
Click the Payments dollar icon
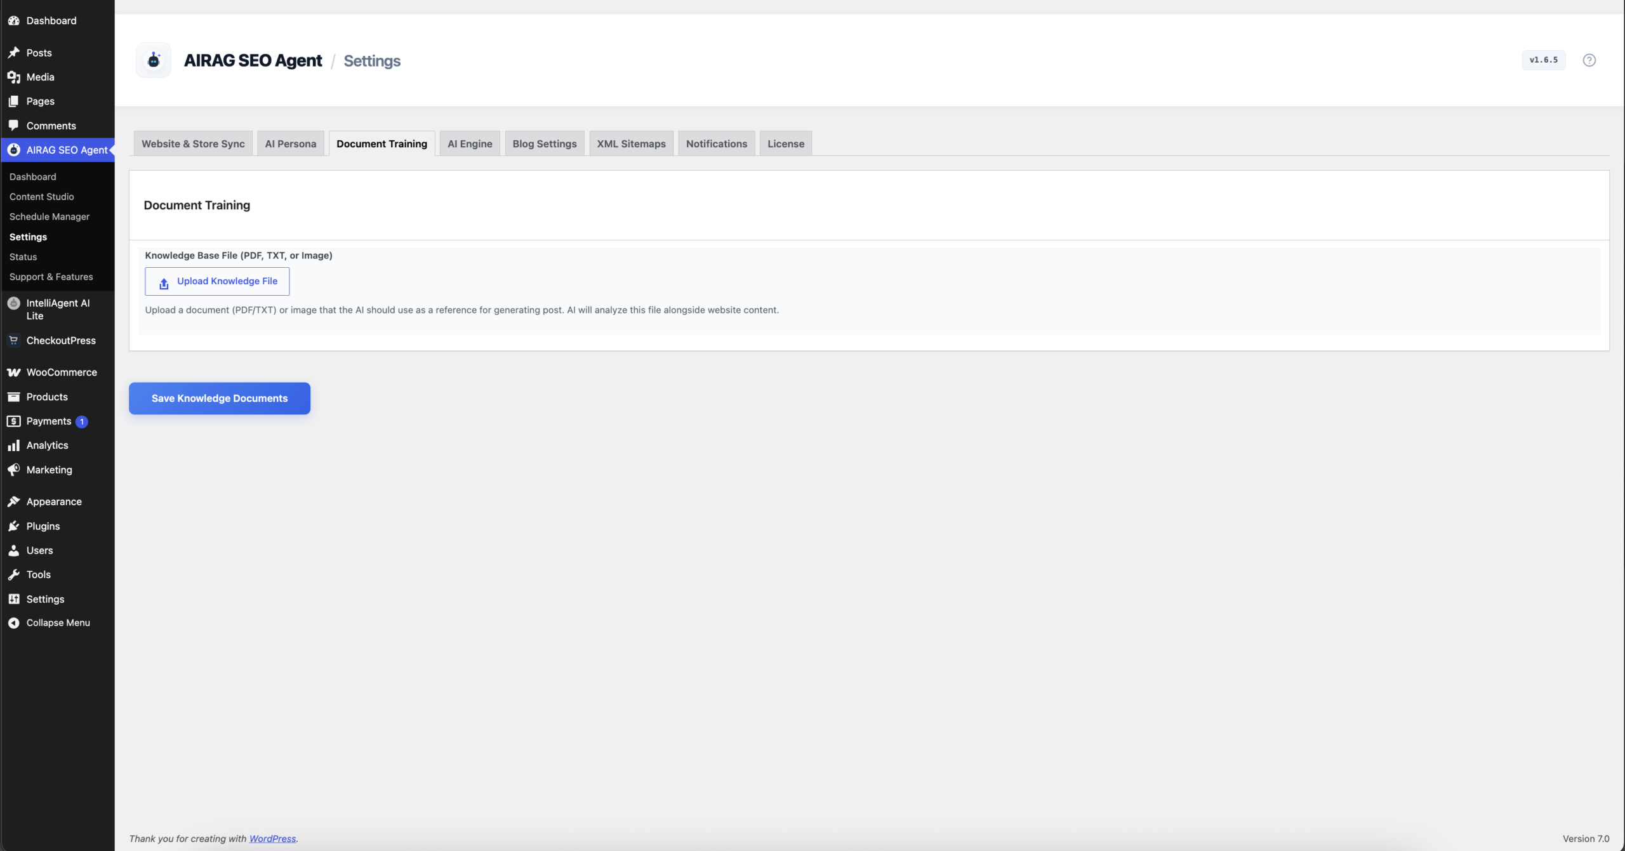(x=13, y=421)
